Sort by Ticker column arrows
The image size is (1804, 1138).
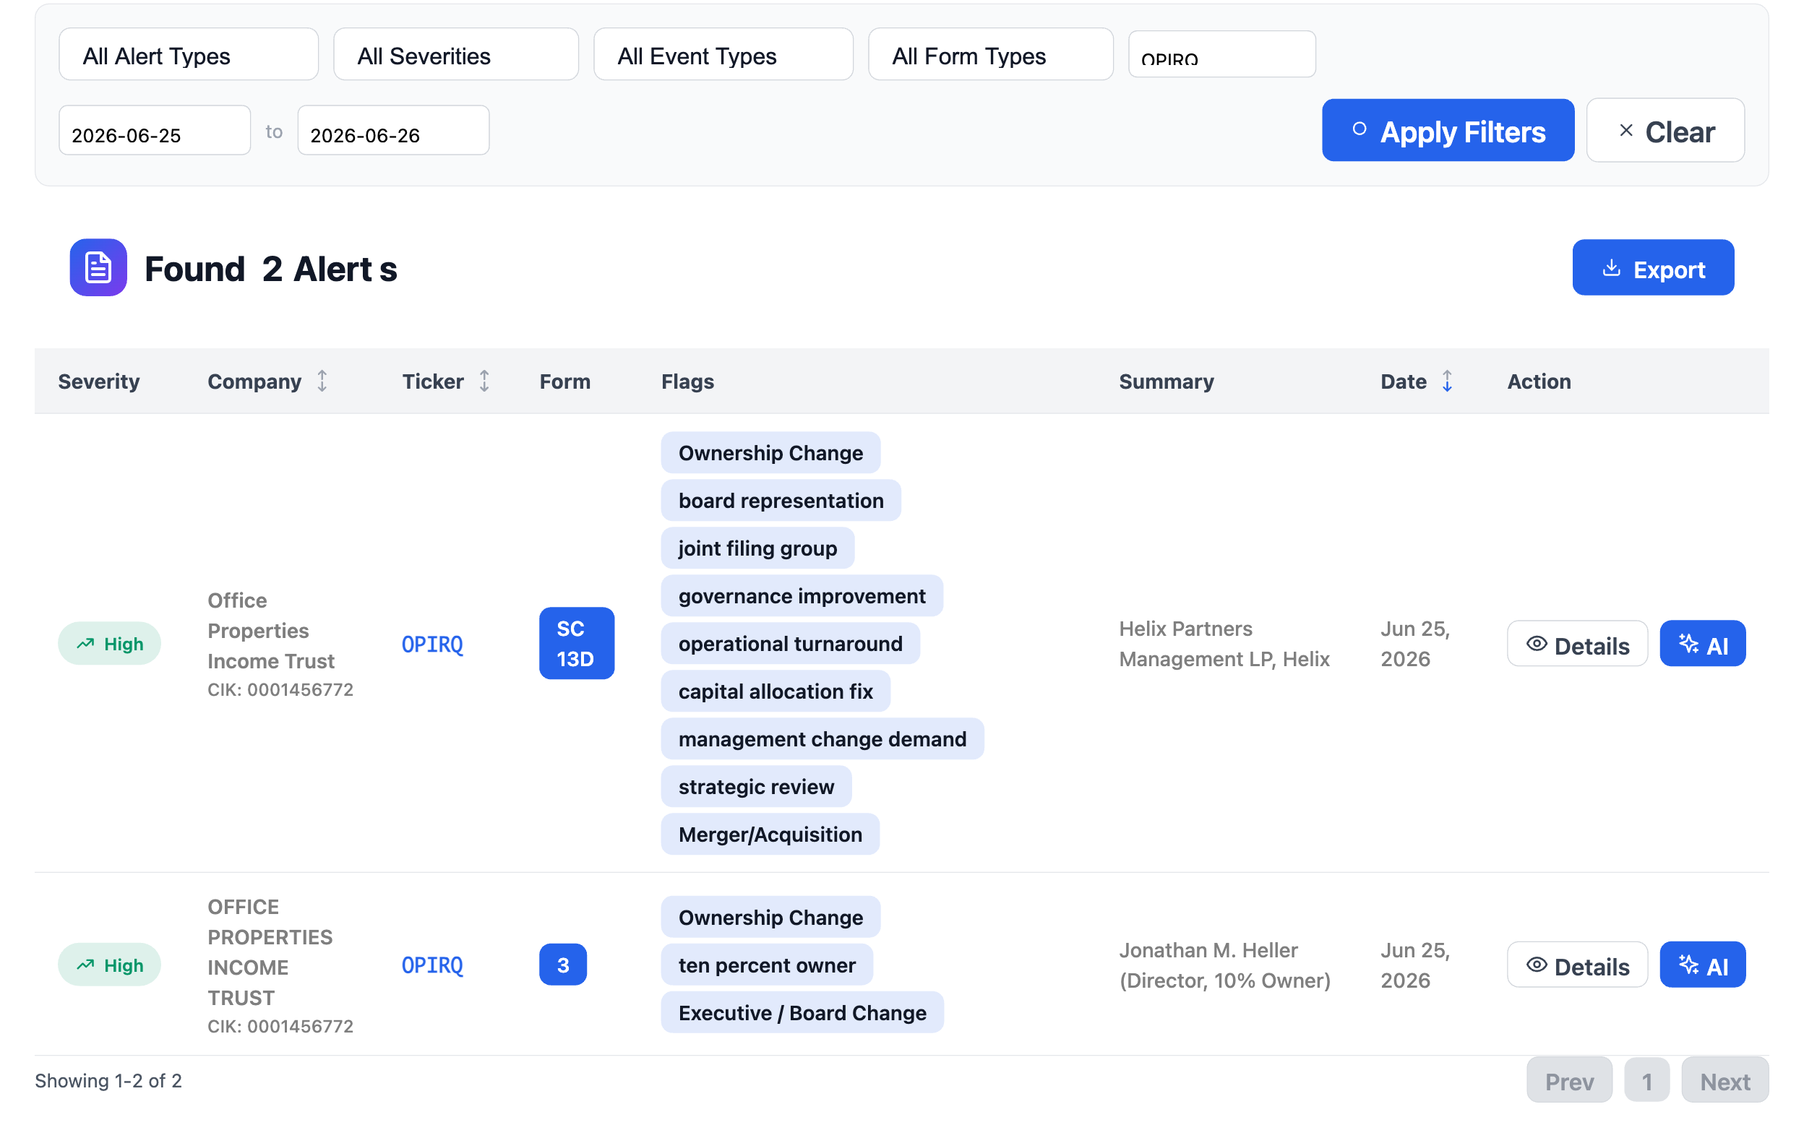pos(485,382)
